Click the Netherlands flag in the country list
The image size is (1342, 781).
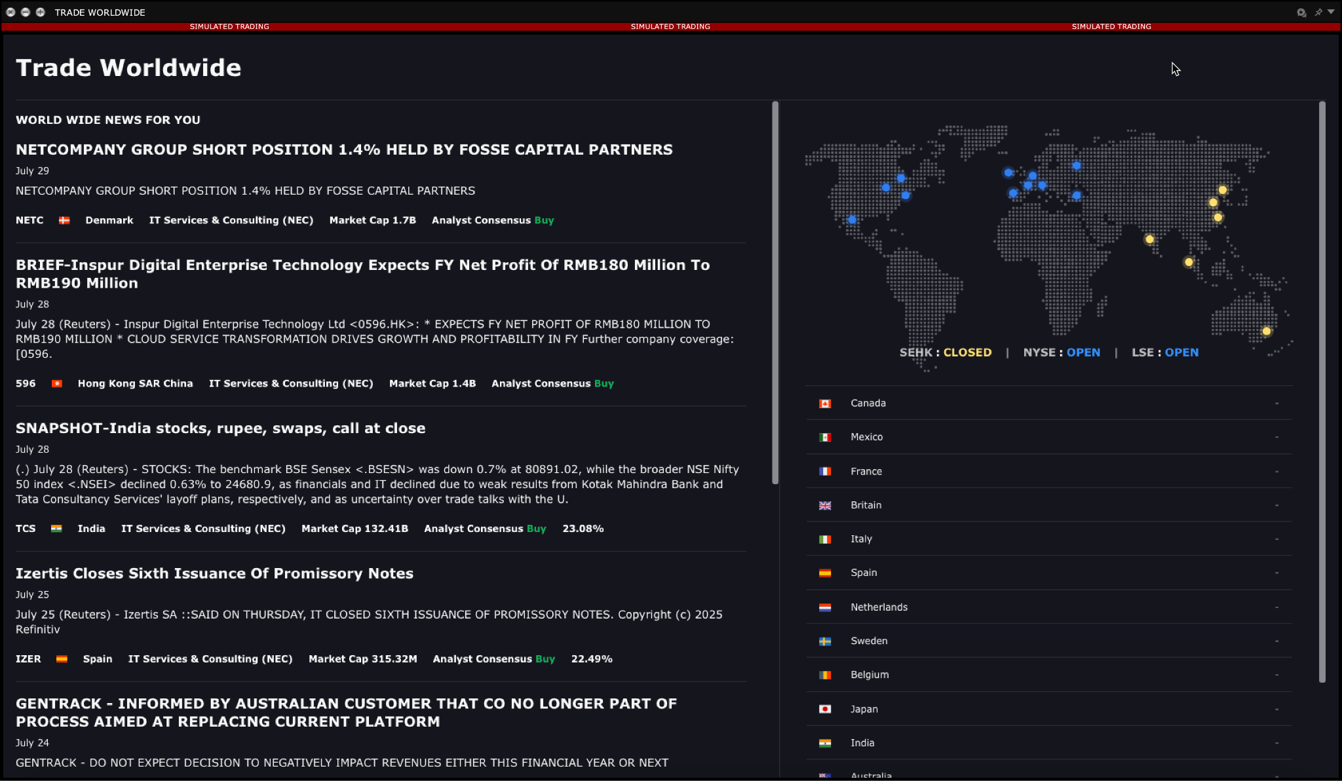click(825, 607)
